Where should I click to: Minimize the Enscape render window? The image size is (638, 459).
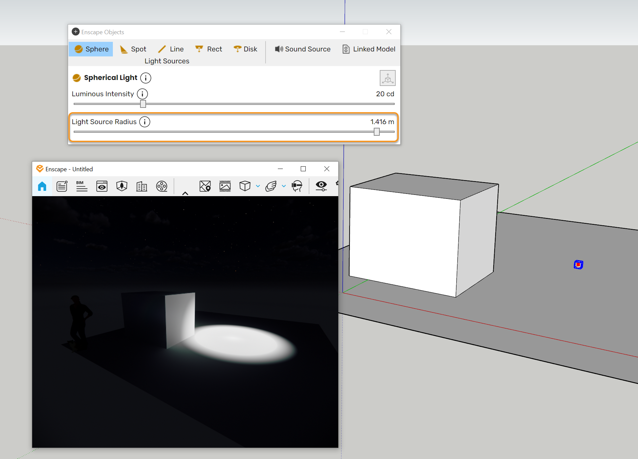(280, 169)
